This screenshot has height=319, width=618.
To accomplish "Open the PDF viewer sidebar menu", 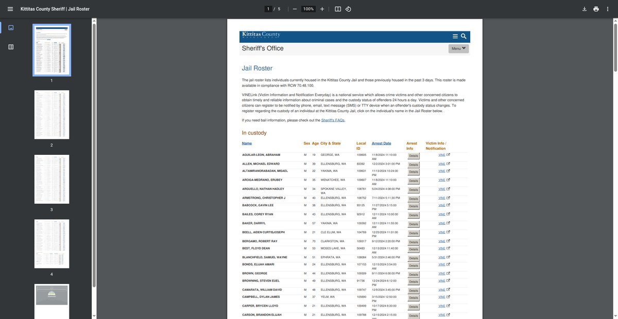I will coord(10,9).
